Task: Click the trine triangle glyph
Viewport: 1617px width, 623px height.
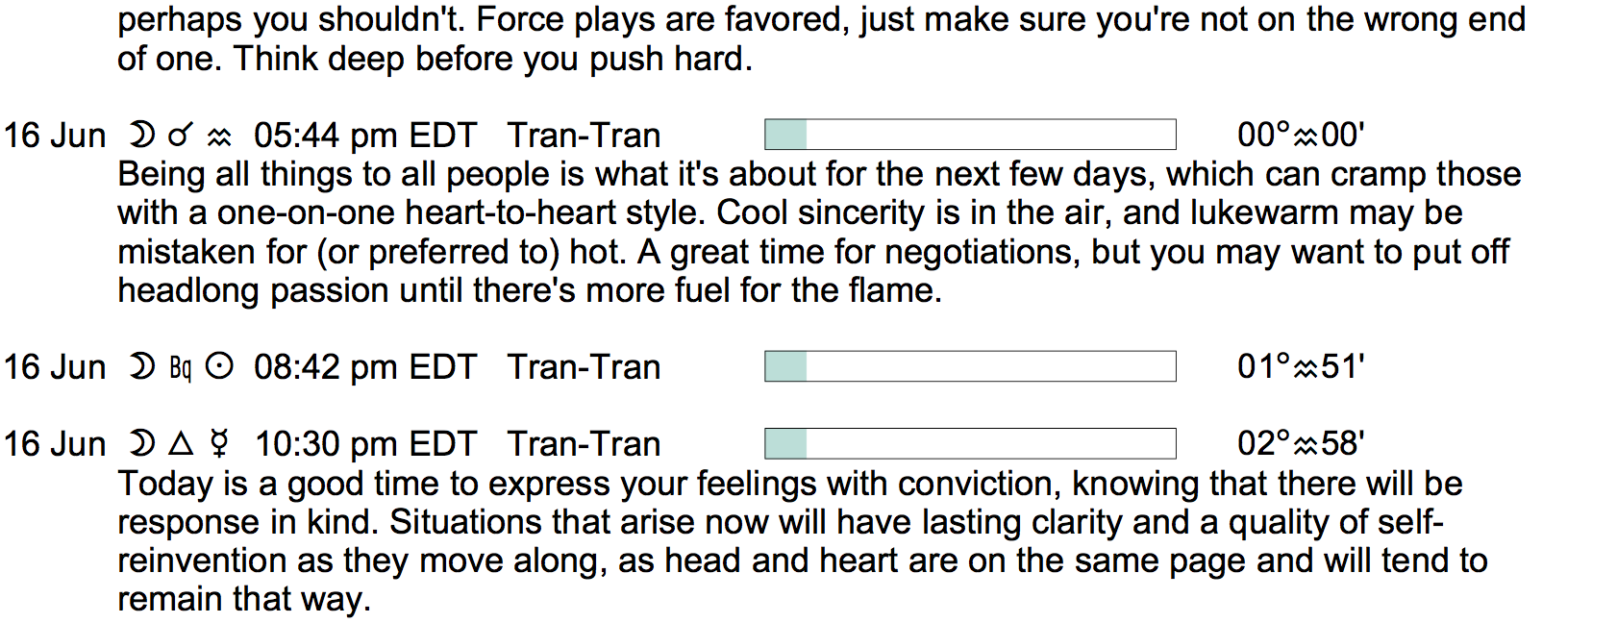Action: coord(181,444)
